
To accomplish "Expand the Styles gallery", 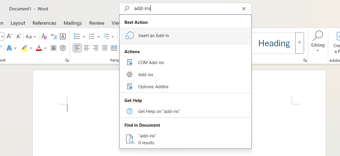I will pos(300,43).
